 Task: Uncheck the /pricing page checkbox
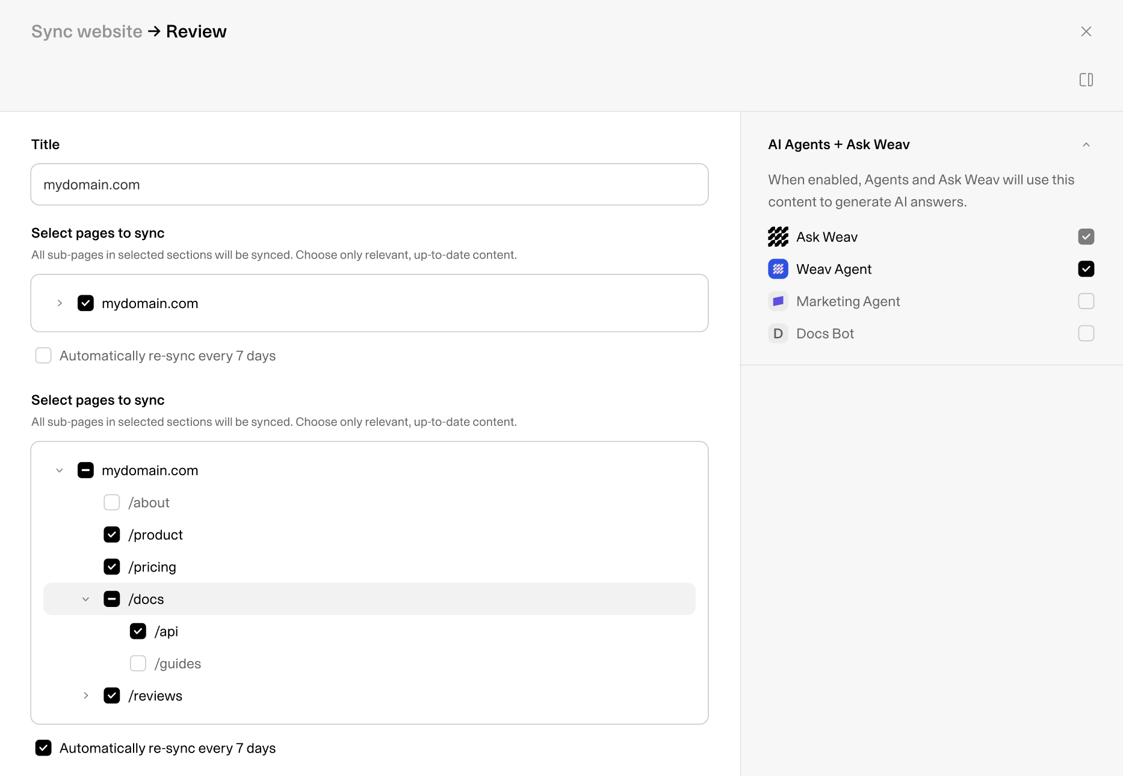point(112,567)
